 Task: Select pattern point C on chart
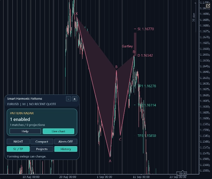120,139
